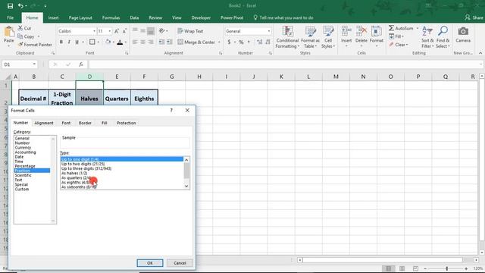Open the font size dropdown
The image size is (485, 273).
coord(109,31)
